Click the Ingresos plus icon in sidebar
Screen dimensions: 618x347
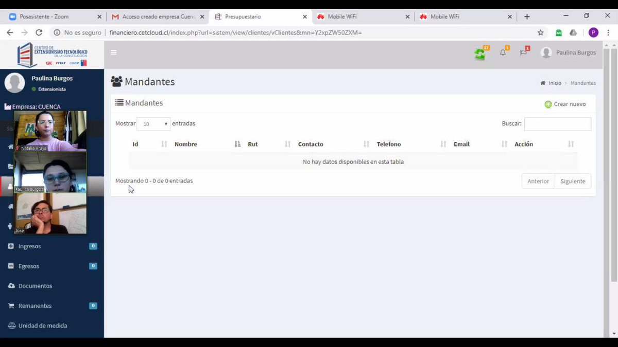click(x=11, y=246)
